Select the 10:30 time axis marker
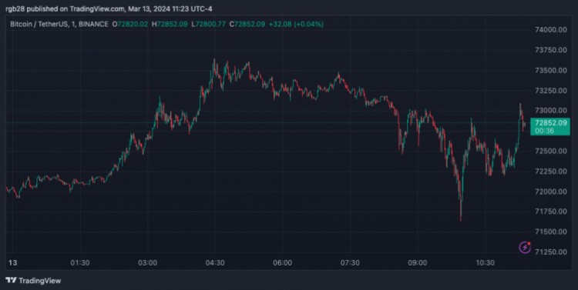The image size is (578, 290). (x=485, y=263)
